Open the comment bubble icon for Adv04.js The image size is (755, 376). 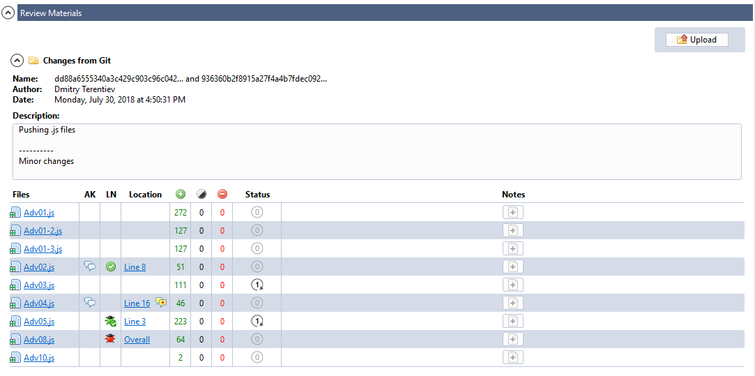[89, 303]
